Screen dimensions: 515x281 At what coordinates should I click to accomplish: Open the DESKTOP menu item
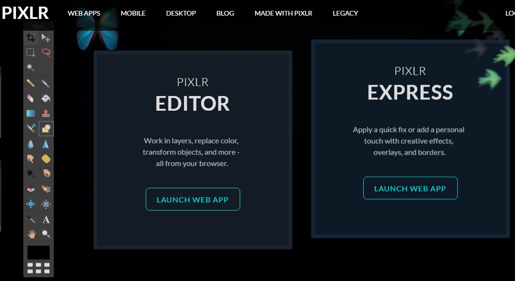(181, 13)
